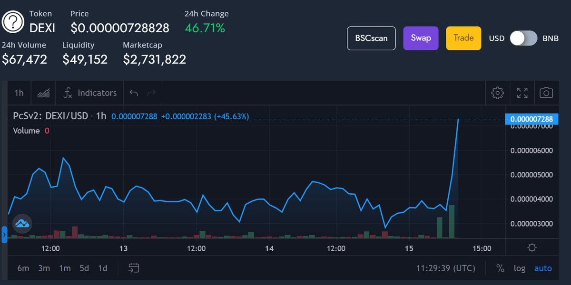Click the 0.000005000 price axis label
This screenshot has width=571, height=285.
point(532,175)
